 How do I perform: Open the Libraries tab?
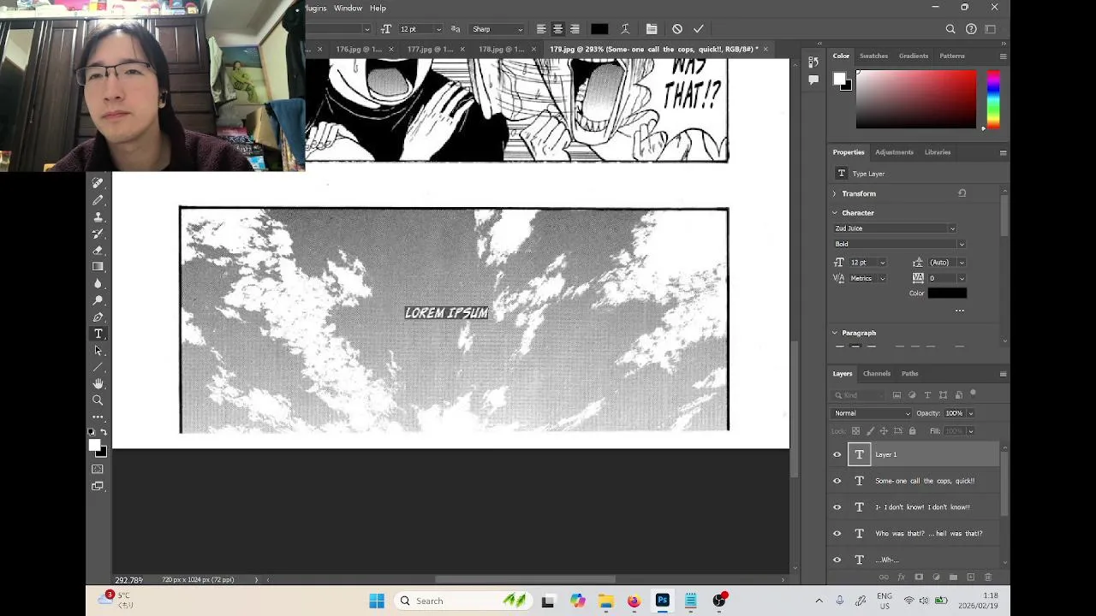[938, 152]
